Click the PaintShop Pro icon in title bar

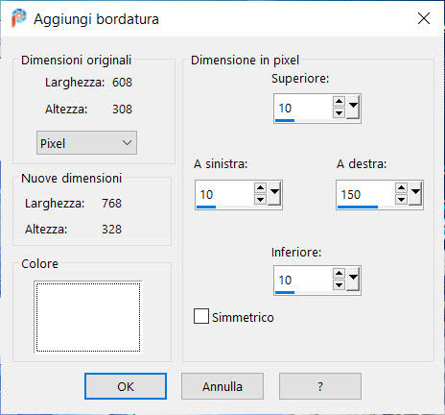[x=18, y=18]
